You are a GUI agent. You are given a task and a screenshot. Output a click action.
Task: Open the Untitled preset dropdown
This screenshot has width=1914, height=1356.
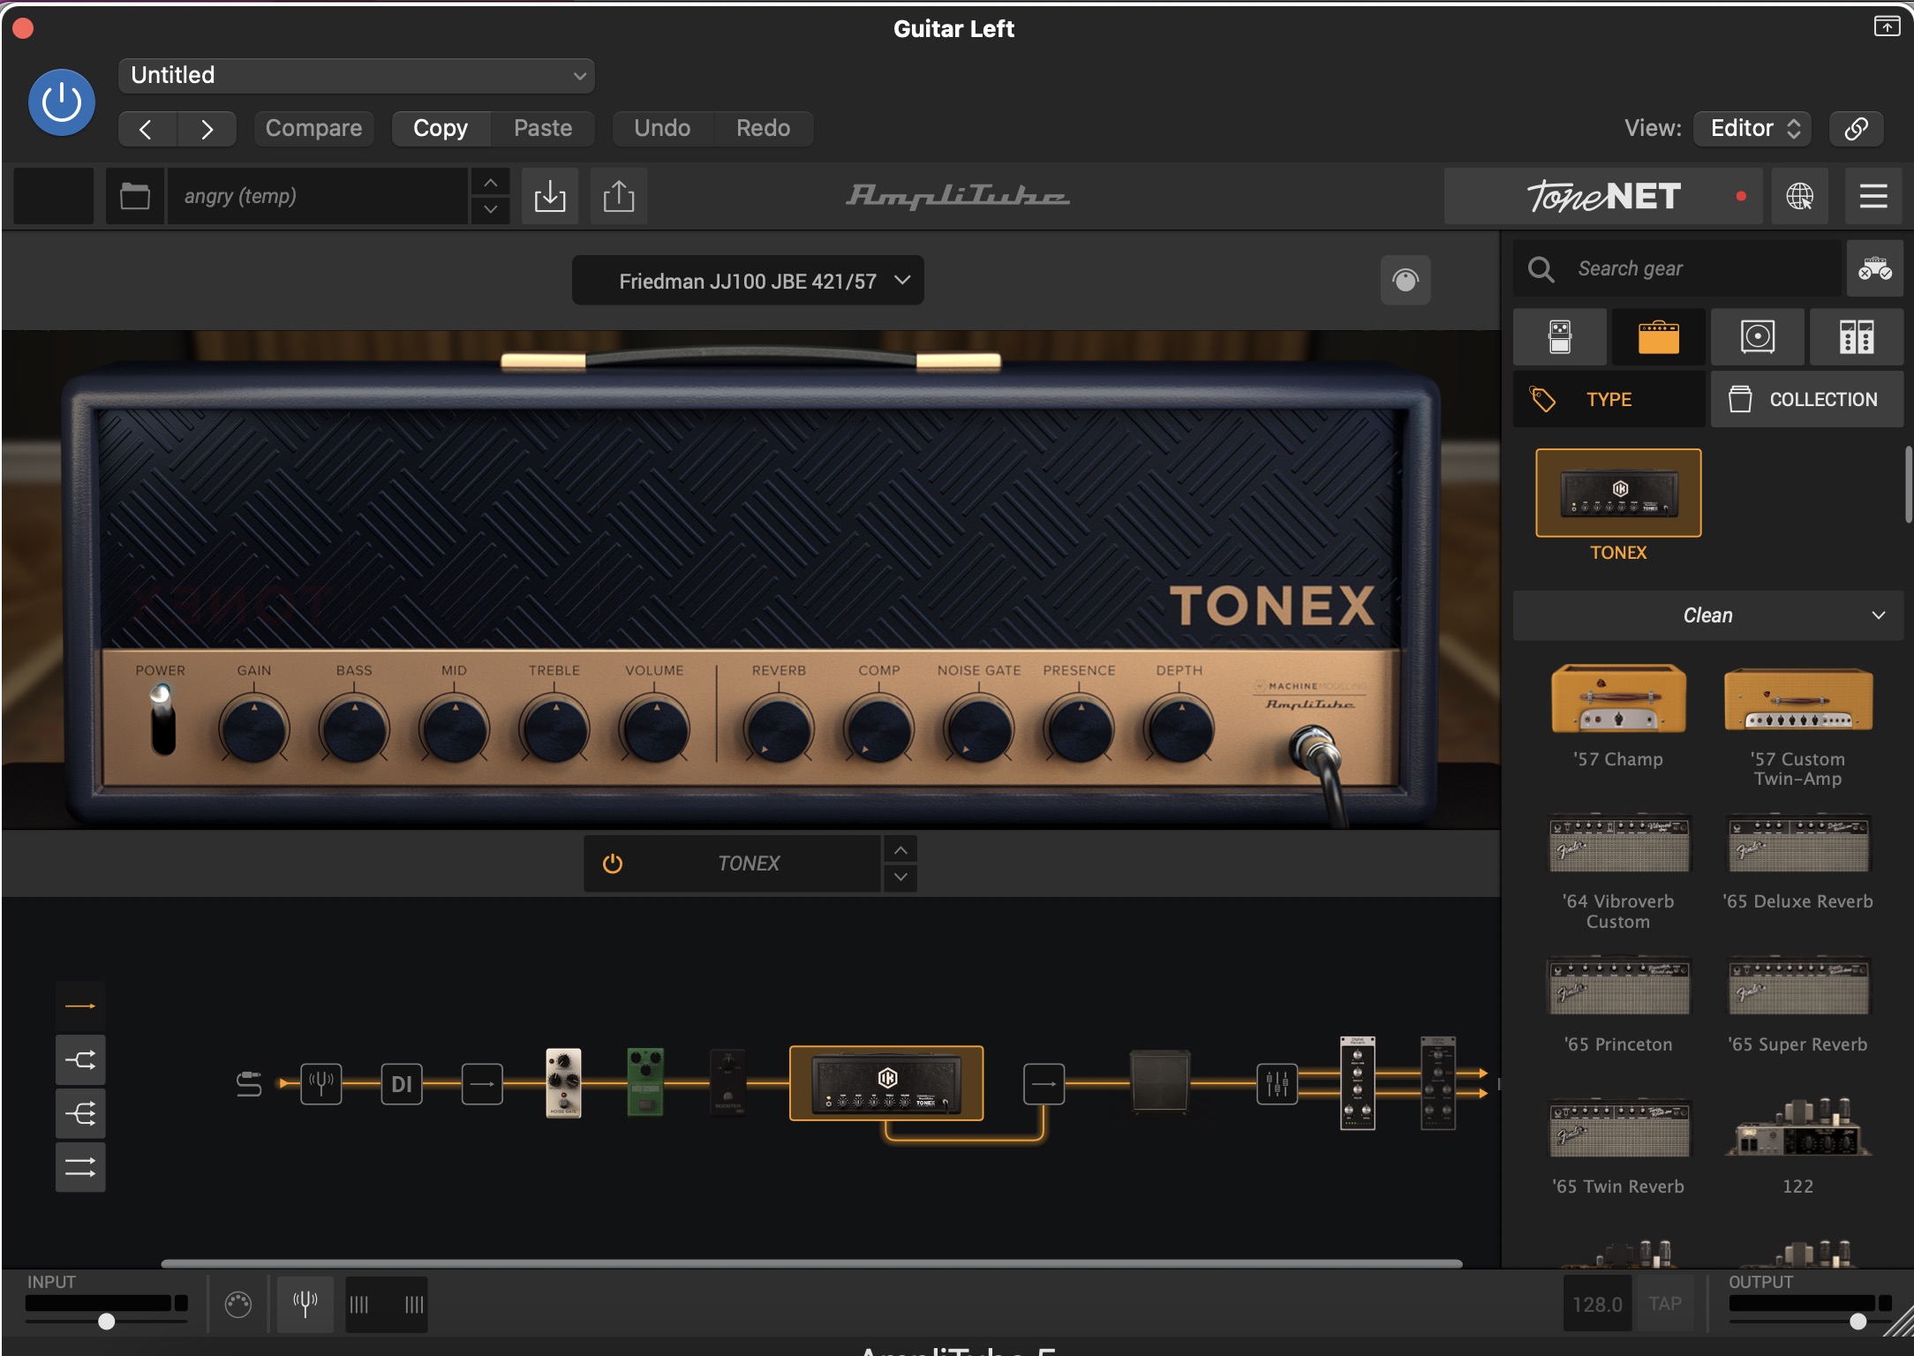[x=356, y=75]
